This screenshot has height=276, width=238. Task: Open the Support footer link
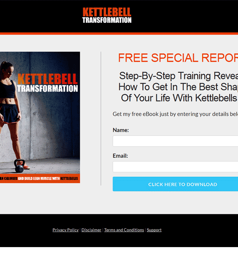point(154,230)
